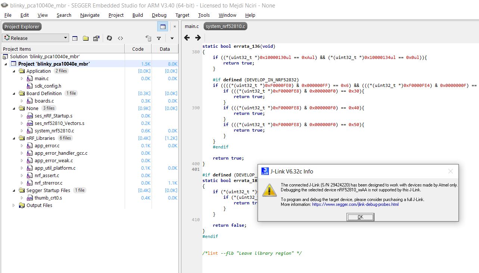The width and height of the screenshot is (479, 273).
Task: Open the segger.com jlink-debug-probes link
Action: click(355, 204)
